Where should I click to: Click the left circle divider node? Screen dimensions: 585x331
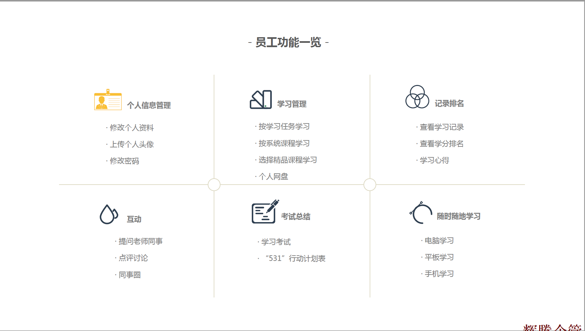click(214, 185)
